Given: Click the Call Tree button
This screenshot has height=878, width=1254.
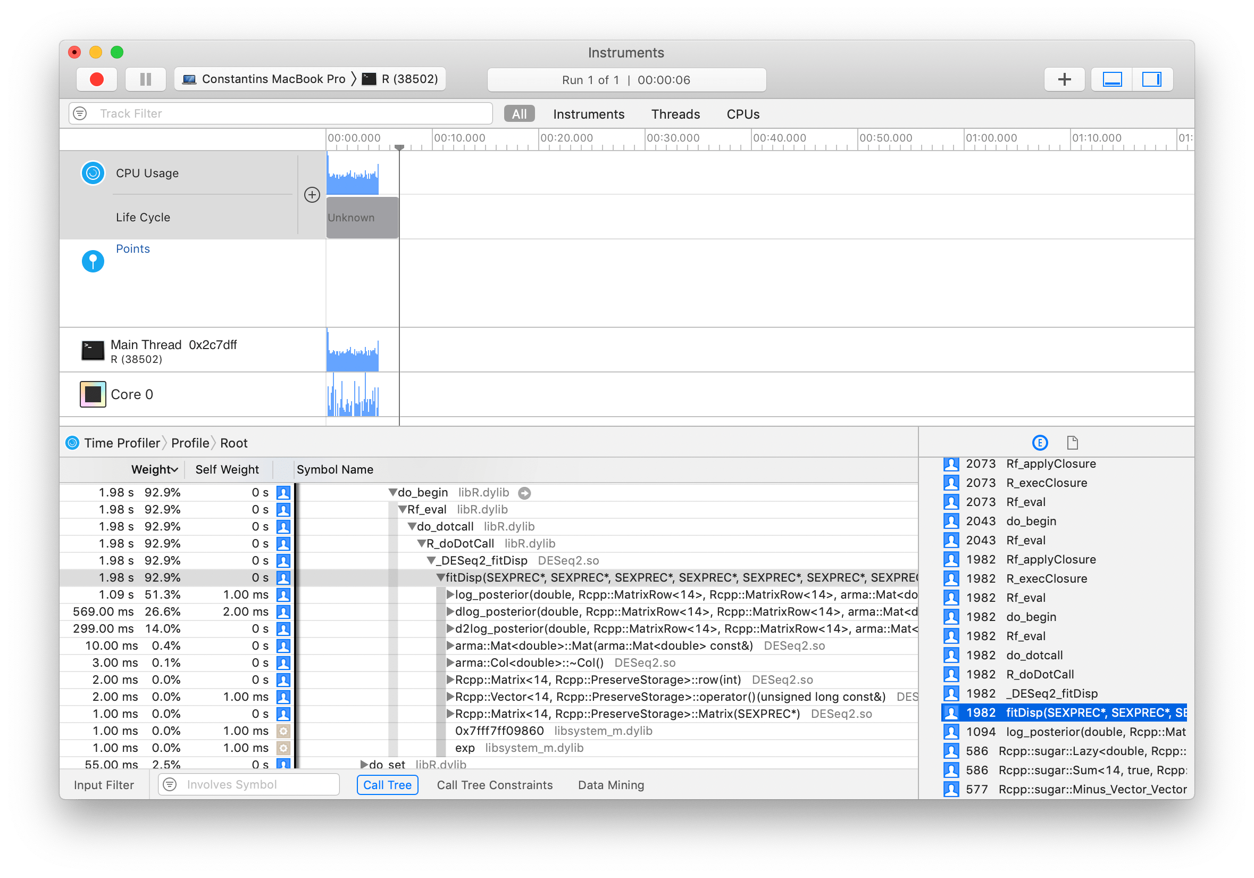Looking at the screenshot, I should pyautogui.click(x=387, y=785).
